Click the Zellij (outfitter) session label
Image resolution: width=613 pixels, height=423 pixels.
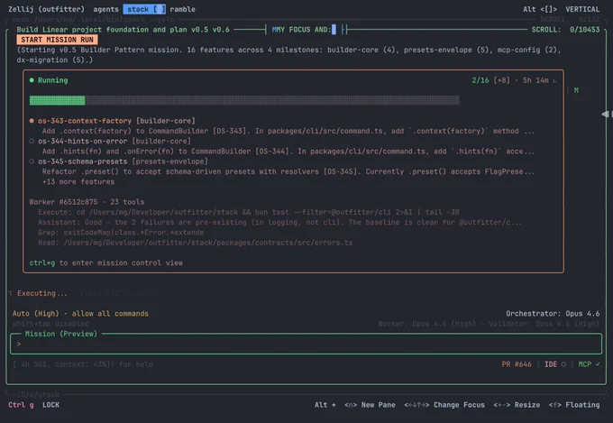[x=46, y=9]
